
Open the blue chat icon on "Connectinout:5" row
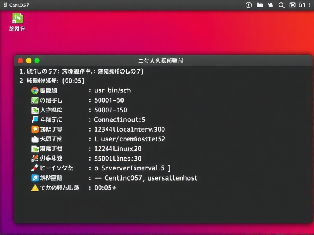35,119
